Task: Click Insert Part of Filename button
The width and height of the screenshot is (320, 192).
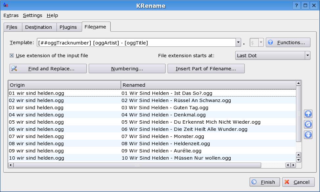Action: click(x=206, y=69)
